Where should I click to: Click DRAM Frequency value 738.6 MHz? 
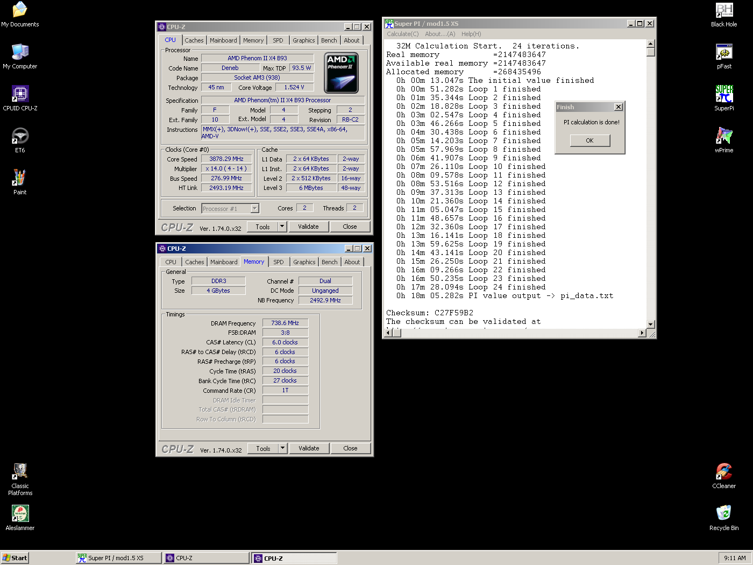pos(285,323)
